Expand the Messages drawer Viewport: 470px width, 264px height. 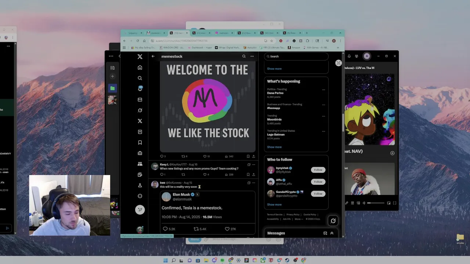332,233
